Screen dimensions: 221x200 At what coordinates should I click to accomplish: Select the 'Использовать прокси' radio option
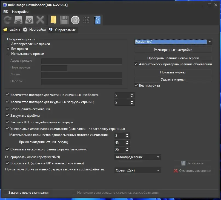[x=8, y=54]
